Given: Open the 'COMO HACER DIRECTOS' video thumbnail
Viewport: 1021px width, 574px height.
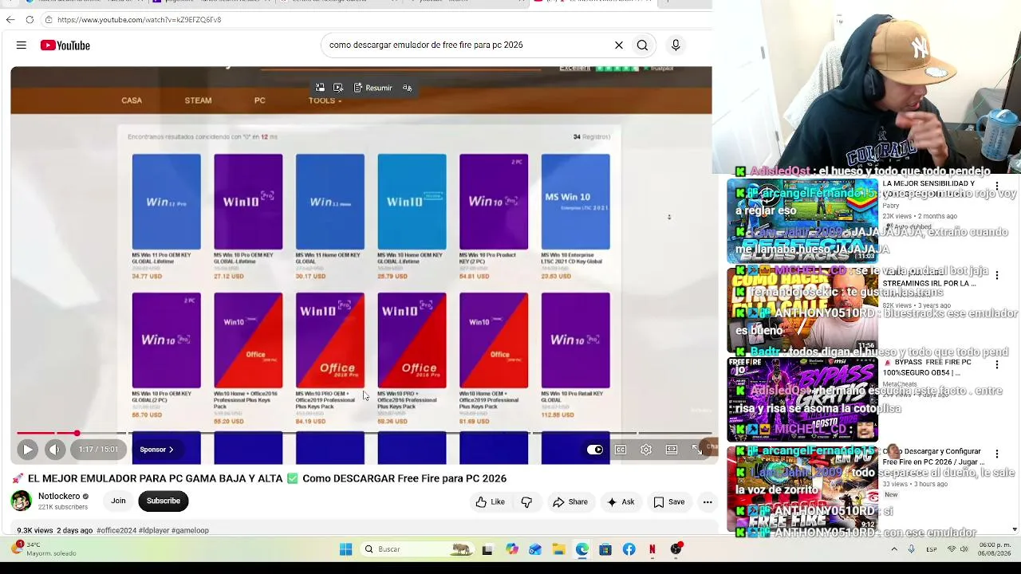Looking at the screenshot, I should pos(802,310).
